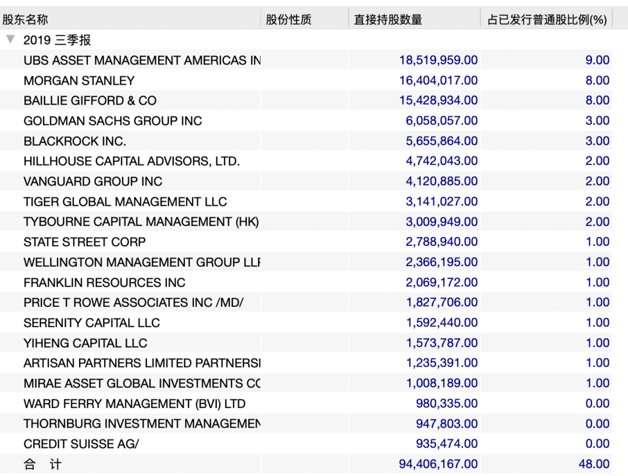This screenshot has width=628, height=476.
Task: Sort by 股东名称 column header
Action: tap(130, 19)
